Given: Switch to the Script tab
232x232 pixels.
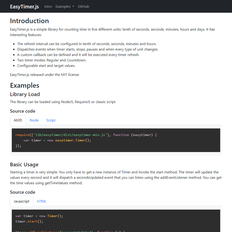Looking at the screenshot, I should [x=51, y=120].
